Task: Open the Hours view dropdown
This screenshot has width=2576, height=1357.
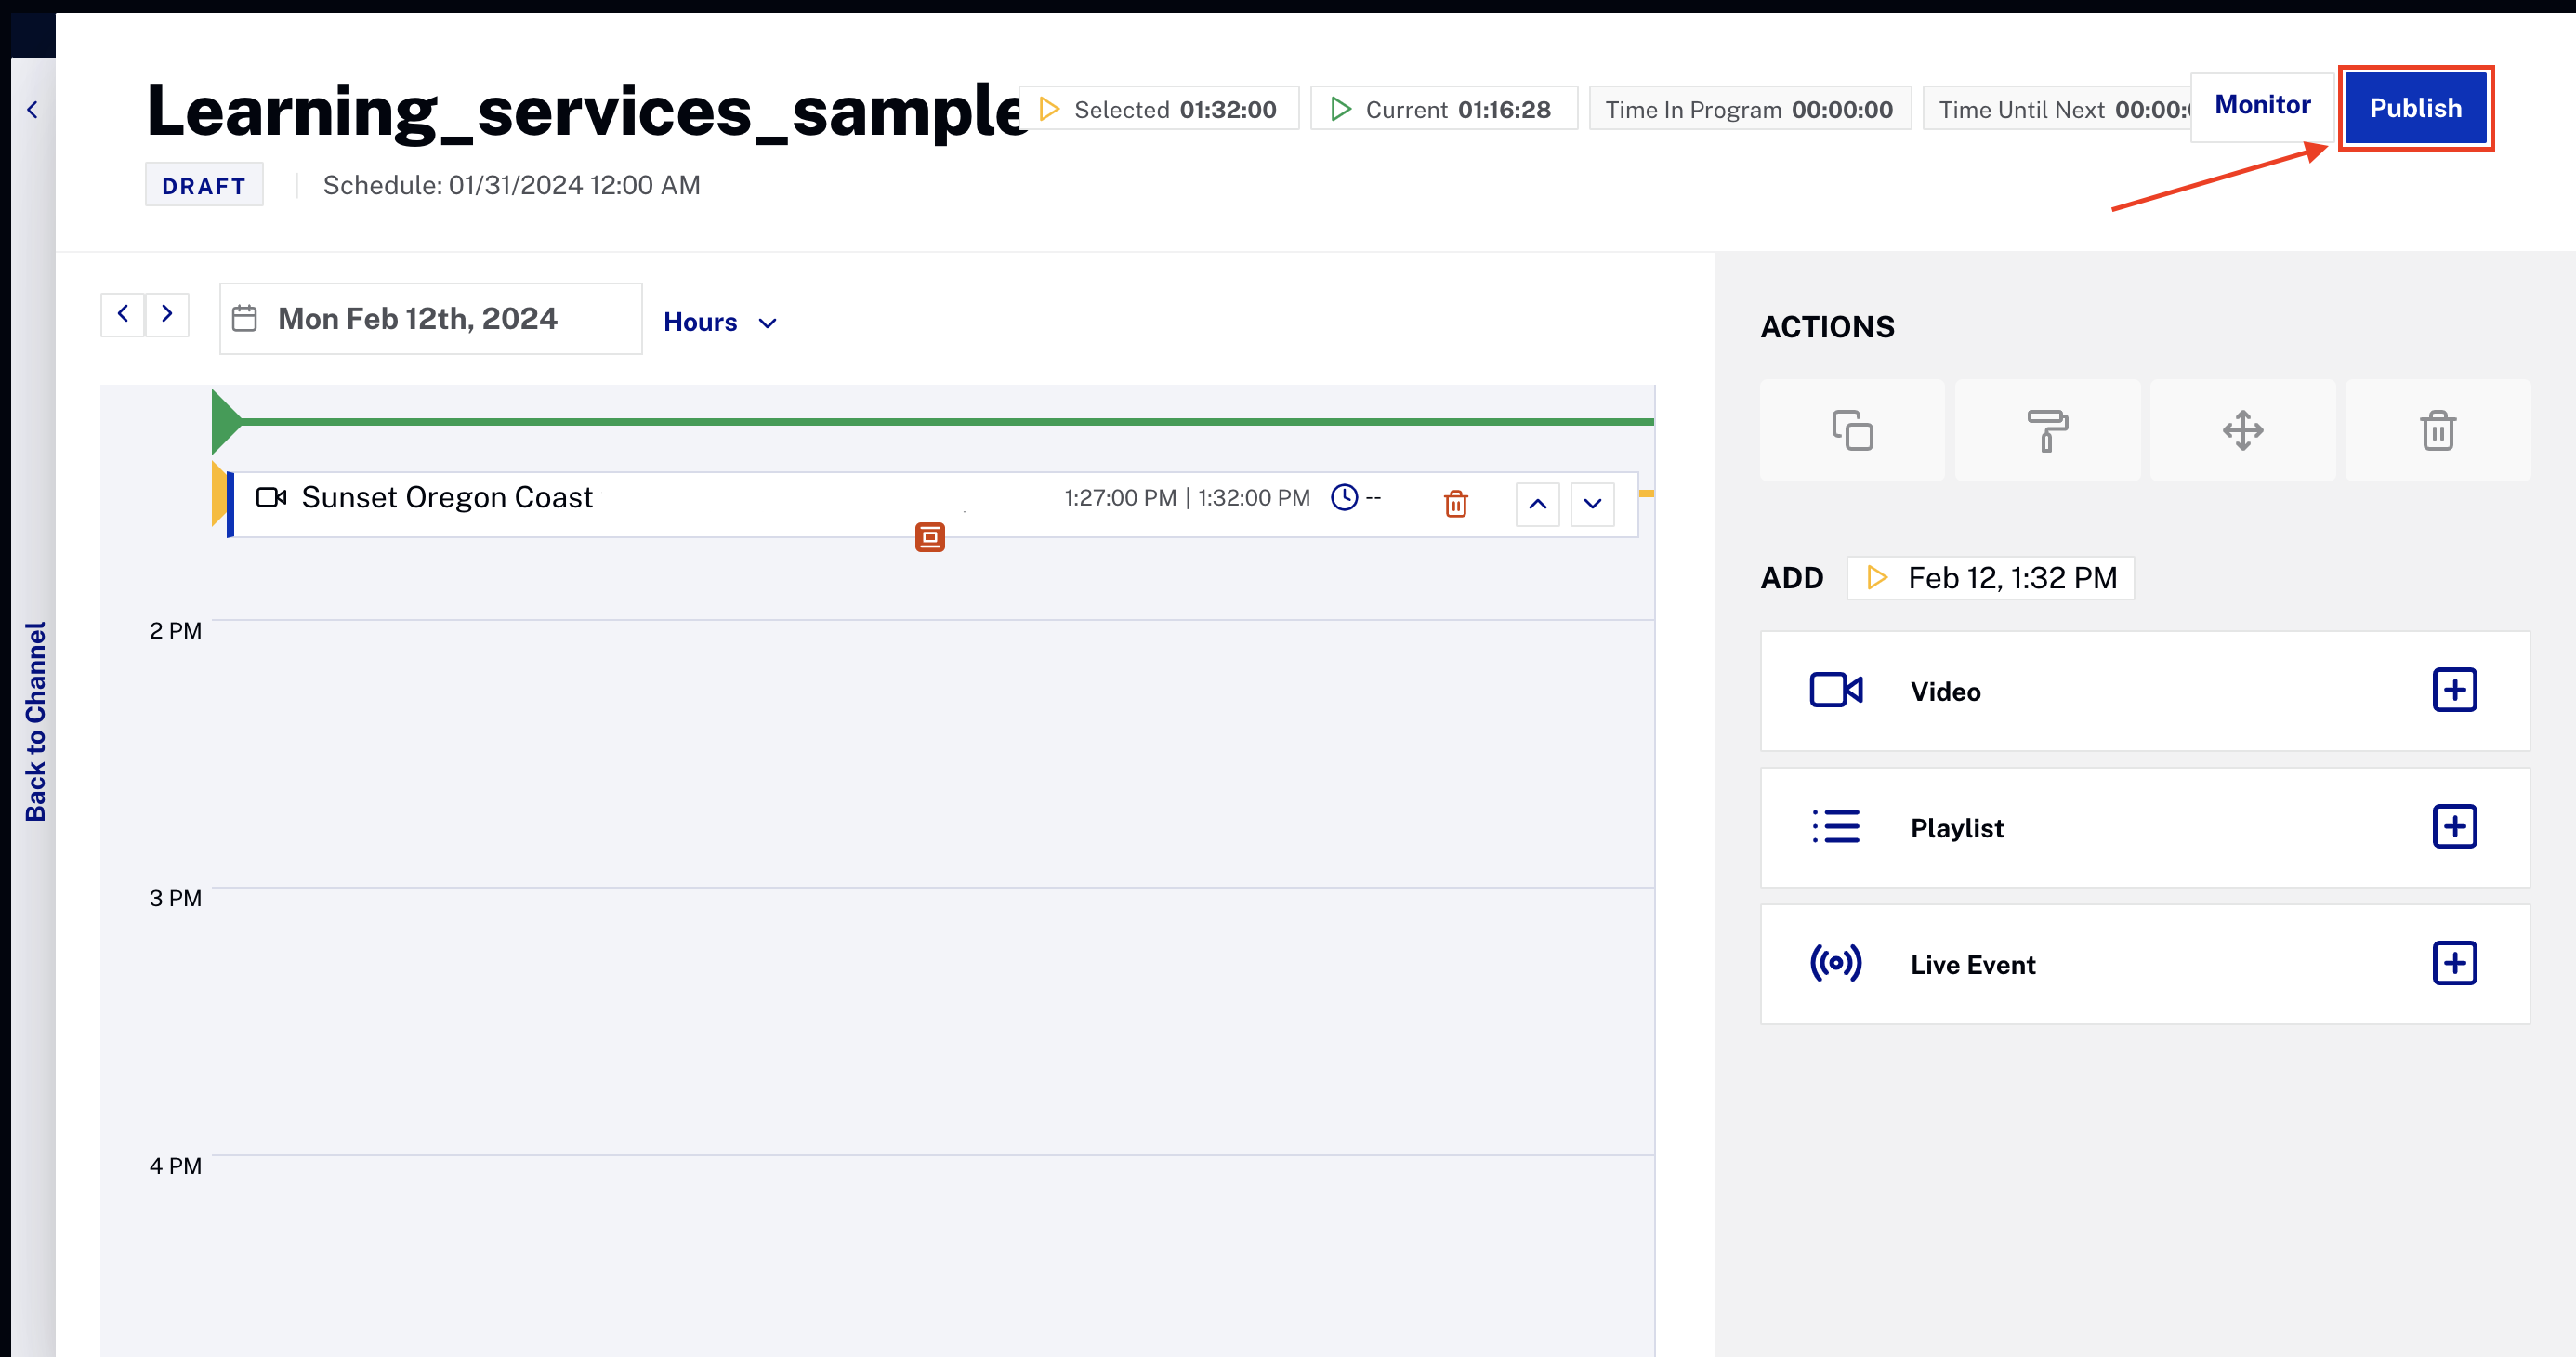Action: point(720,322)
